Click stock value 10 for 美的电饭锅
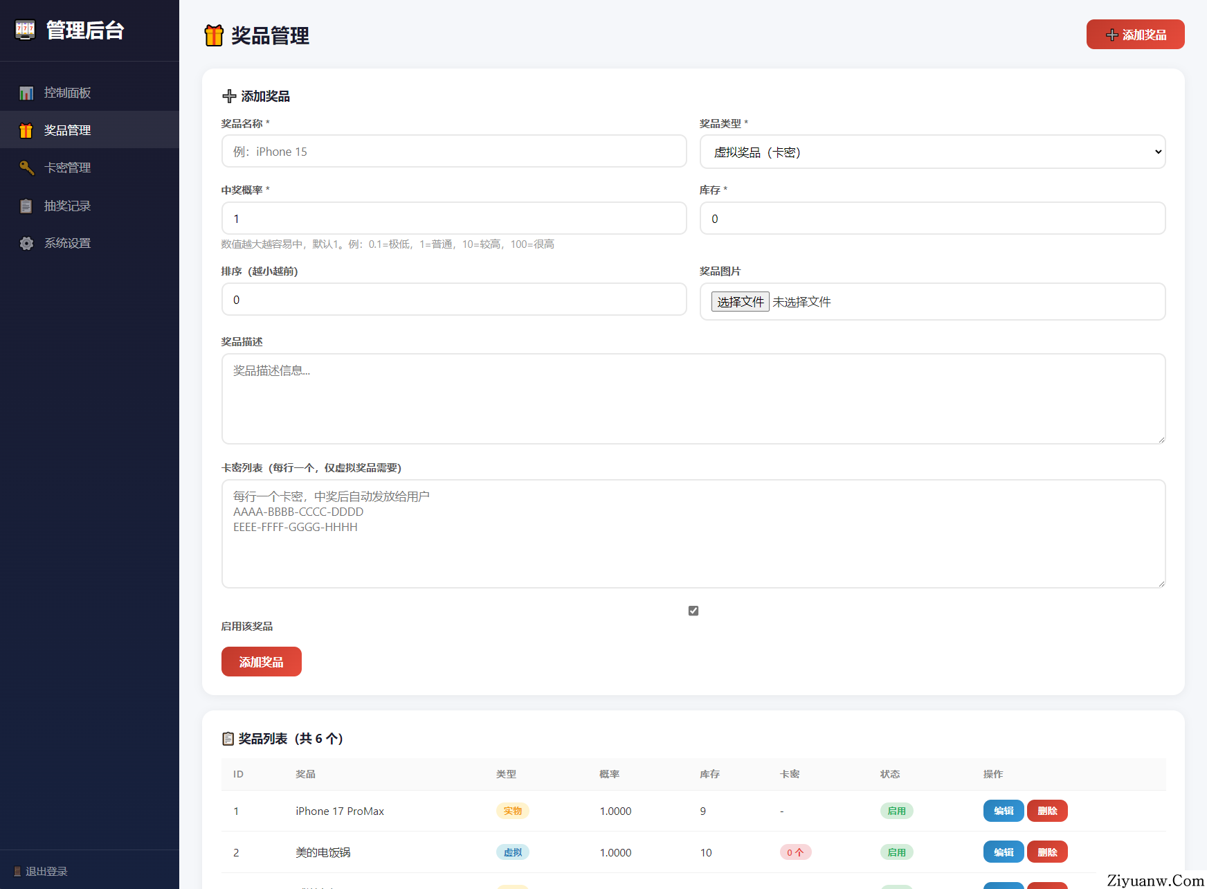 click(706, 852)
